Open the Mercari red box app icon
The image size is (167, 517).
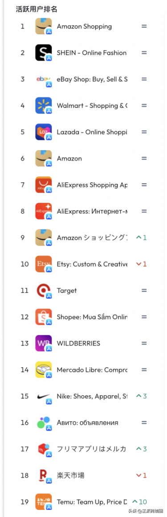tap(44, 449)
